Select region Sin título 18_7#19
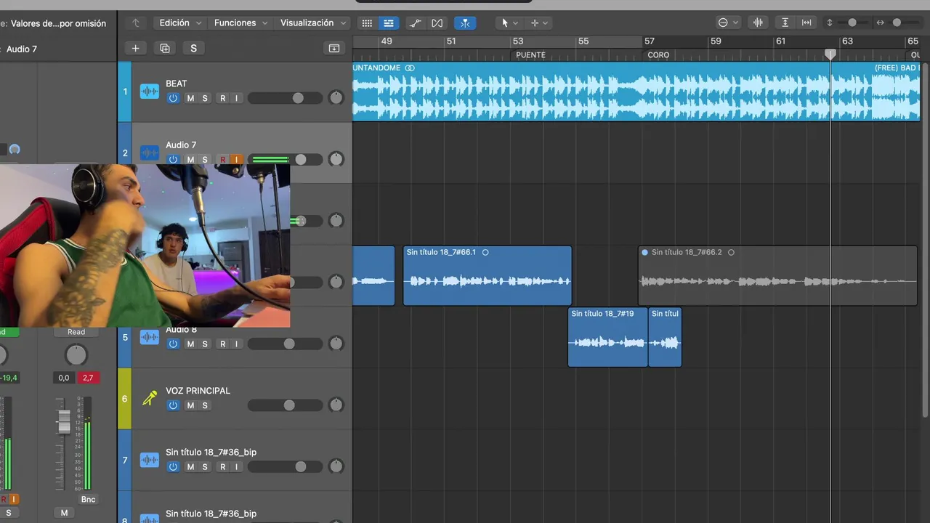930x523 pixels. 607,337
